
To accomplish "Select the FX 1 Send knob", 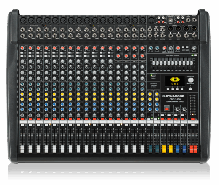I will coord(150,48).
